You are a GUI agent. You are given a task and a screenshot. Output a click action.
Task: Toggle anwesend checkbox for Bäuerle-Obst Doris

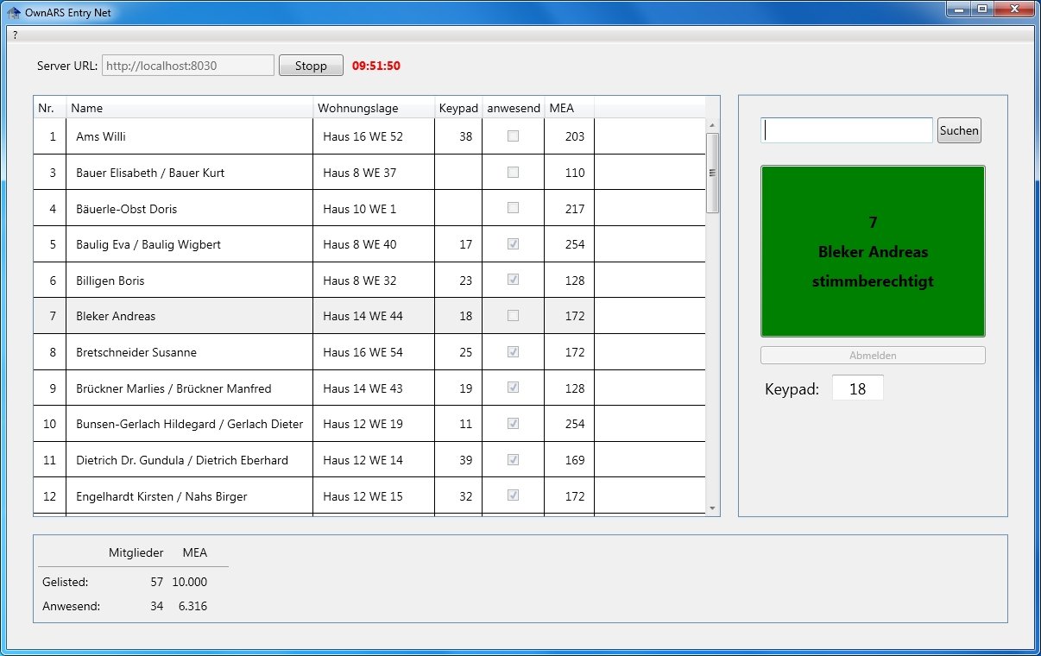pyautogui.click(x=514, y=208)
